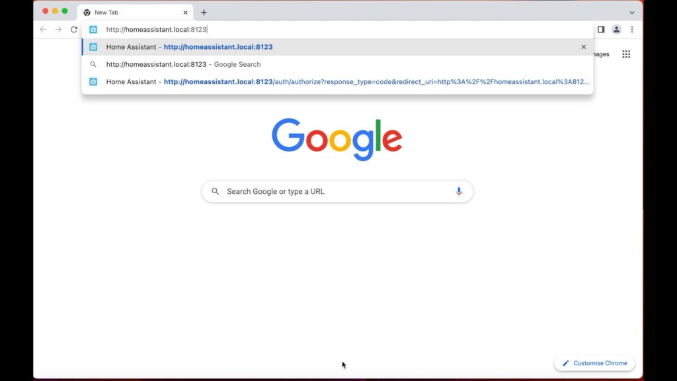Viewport: 677px width, 381px height.
Task: Select the Home Assistant auth/authorize suggestion
Action: point(337,81)
